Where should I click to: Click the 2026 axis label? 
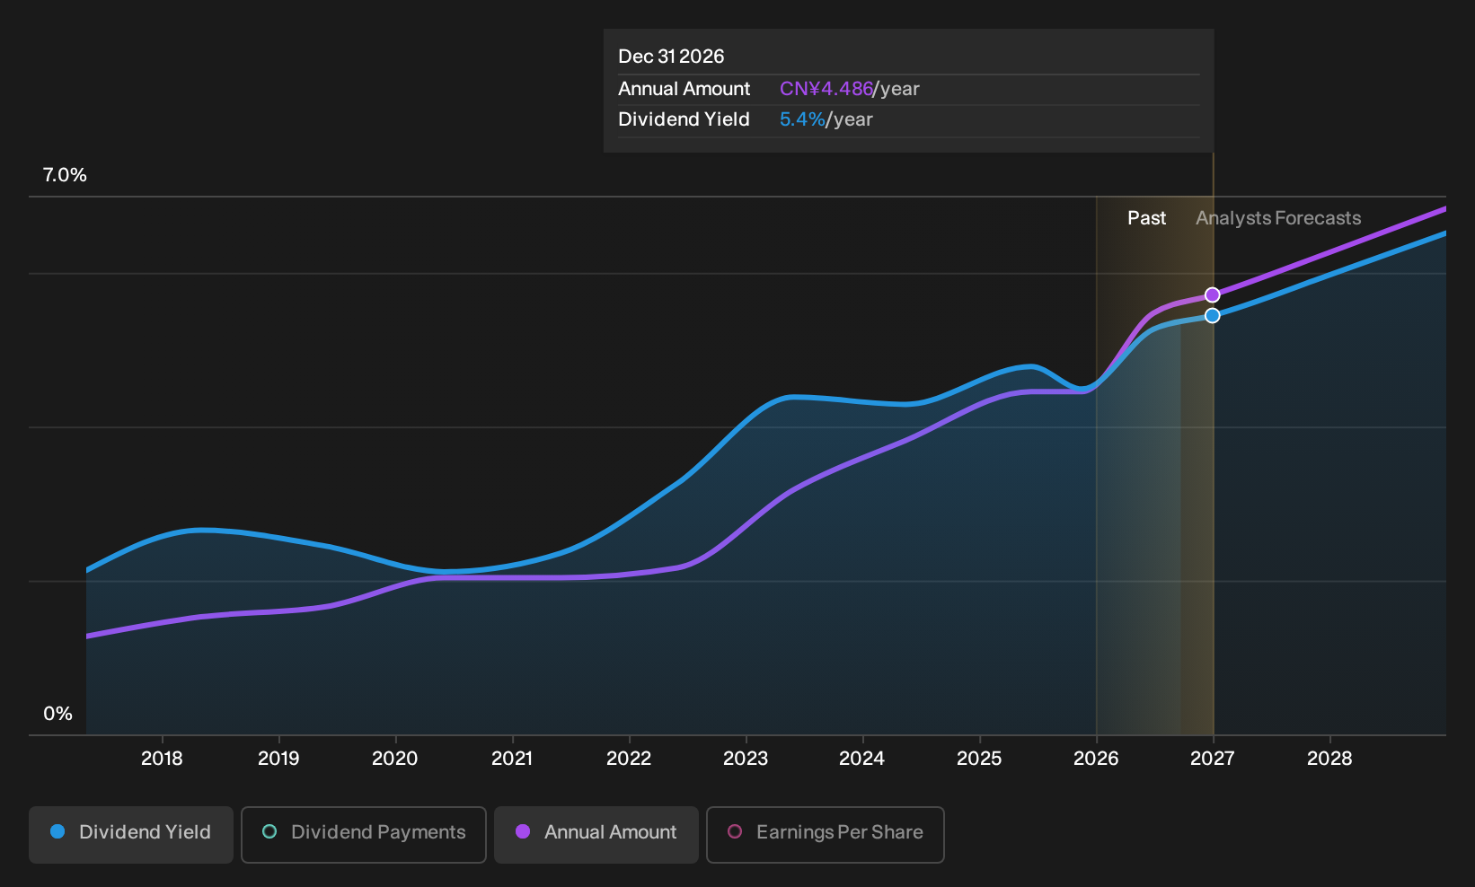tap(1096, 759)
